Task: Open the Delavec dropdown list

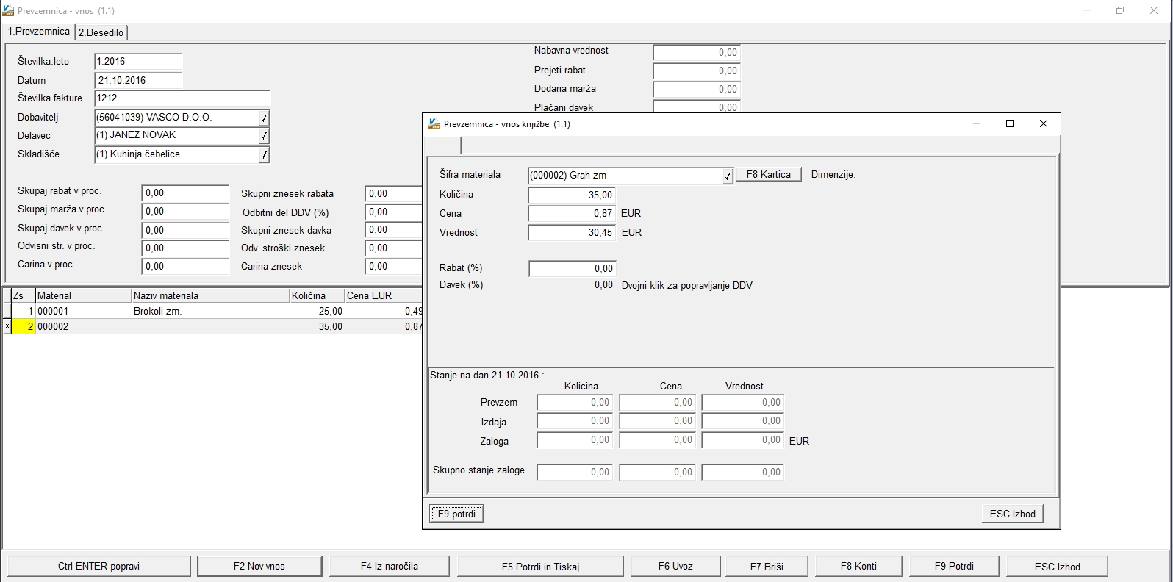Action: coord(265,136)
